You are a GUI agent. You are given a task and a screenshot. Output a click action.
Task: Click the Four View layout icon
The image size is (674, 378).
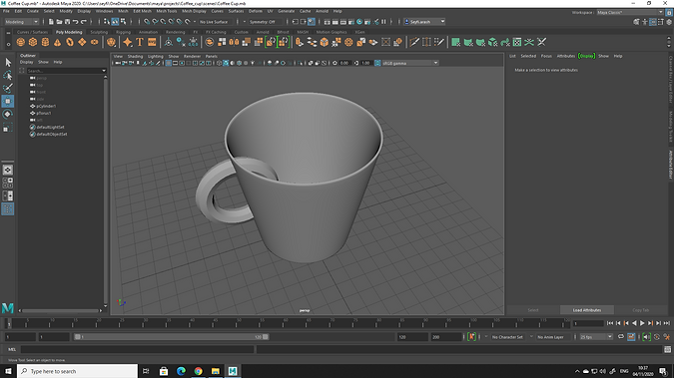pyautogui.click(x=8, y=183)
